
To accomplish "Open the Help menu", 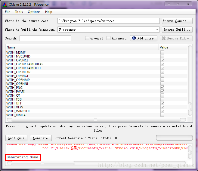I will tap(49, 12).
